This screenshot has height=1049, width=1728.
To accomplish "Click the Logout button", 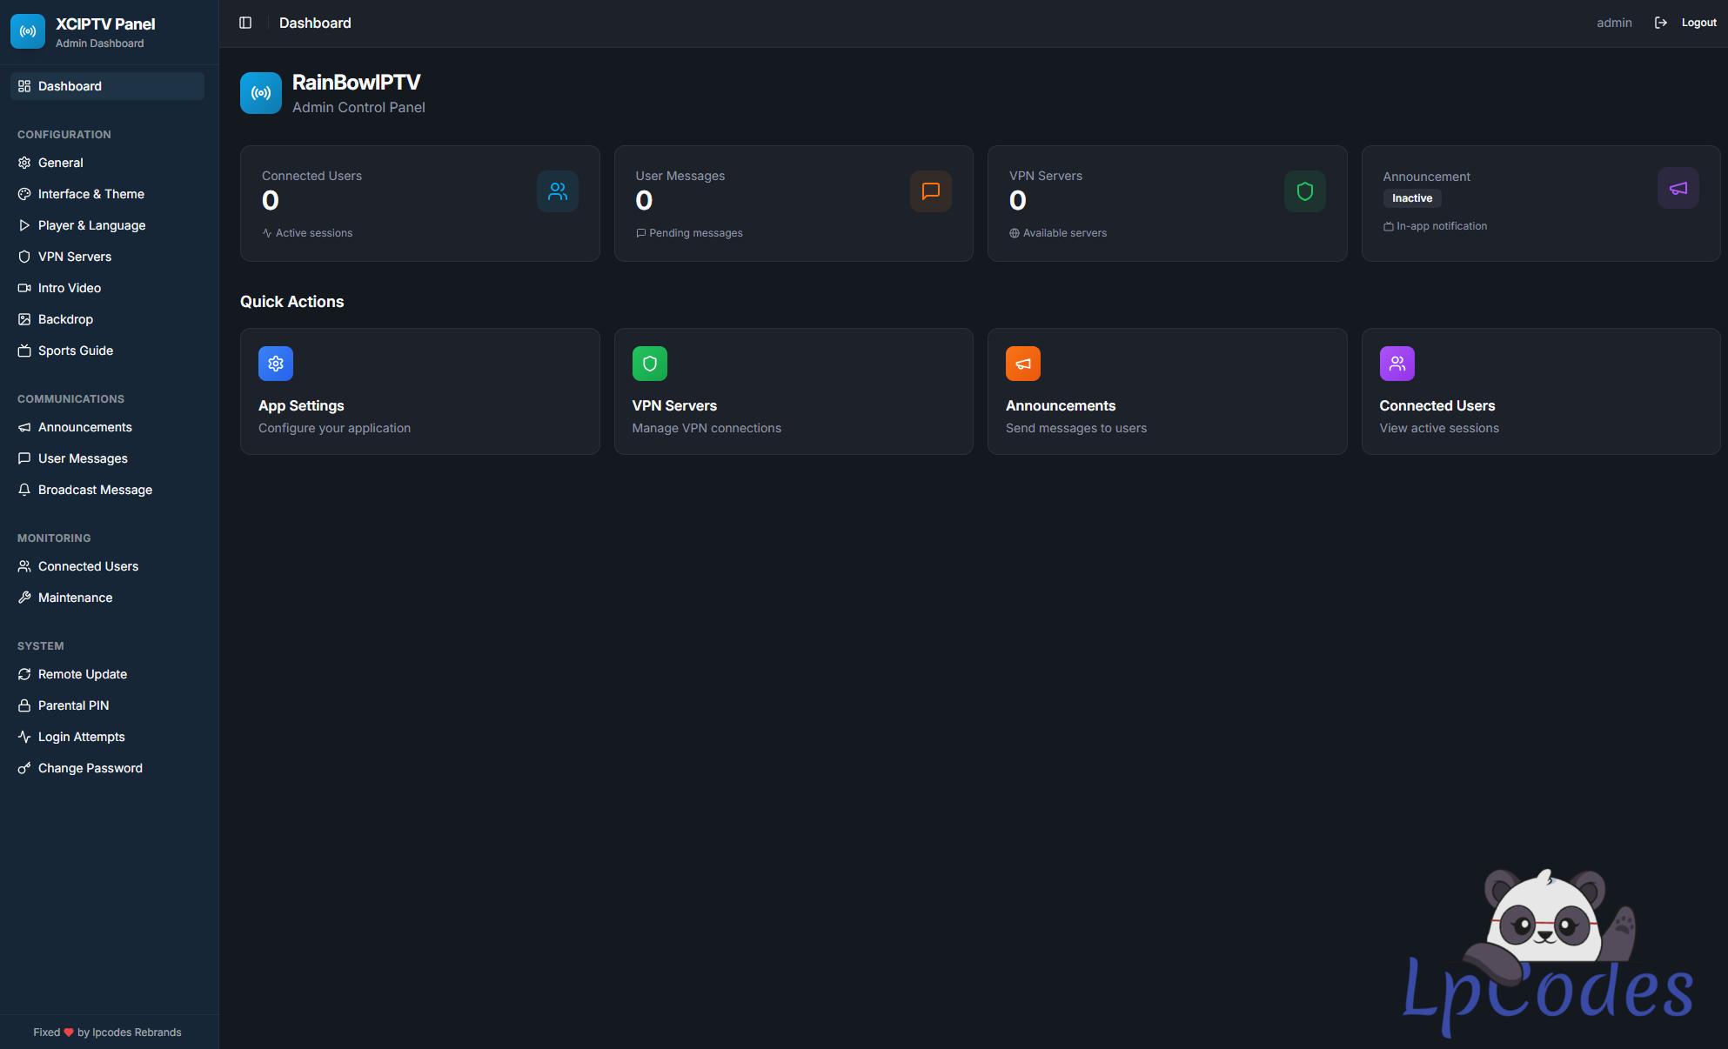I will tap(1698, 23).
